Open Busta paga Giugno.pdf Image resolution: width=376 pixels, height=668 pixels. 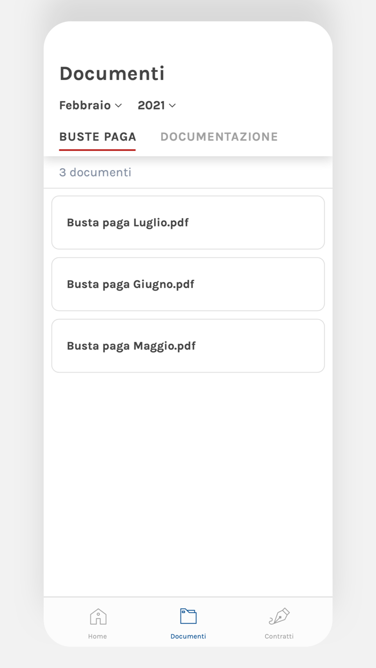[x=188, y=284]
